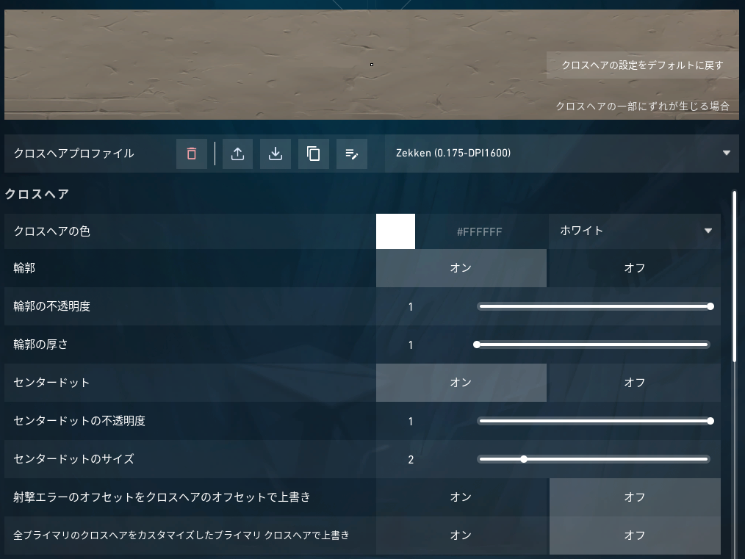This screenshot has width=745, height=559.
Task: Set 輪郭 (outline) to オン
Action: point(461,268)
